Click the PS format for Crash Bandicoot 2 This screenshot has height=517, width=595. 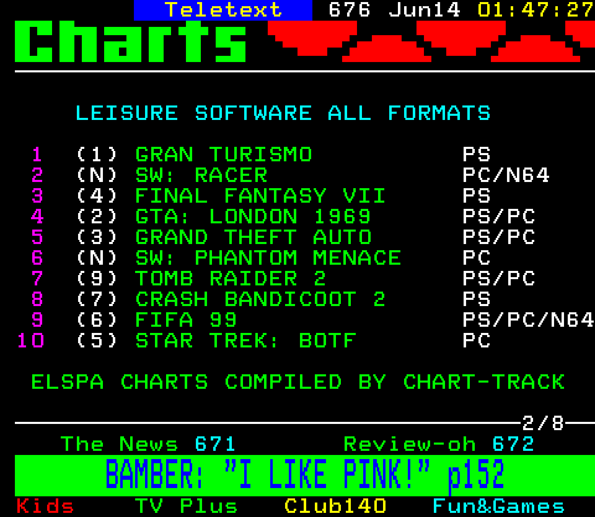click(x=476, y=299)
